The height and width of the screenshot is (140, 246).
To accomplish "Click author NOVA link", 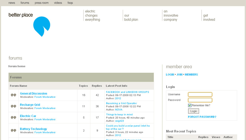I will click(x=119, y=110).
